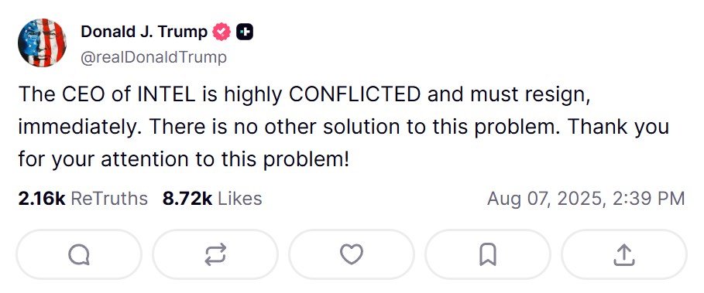Click the post's first line mentioning INTEL
Image resolution: width=704 pixels, height=293 pixels.
pos(304,94)
